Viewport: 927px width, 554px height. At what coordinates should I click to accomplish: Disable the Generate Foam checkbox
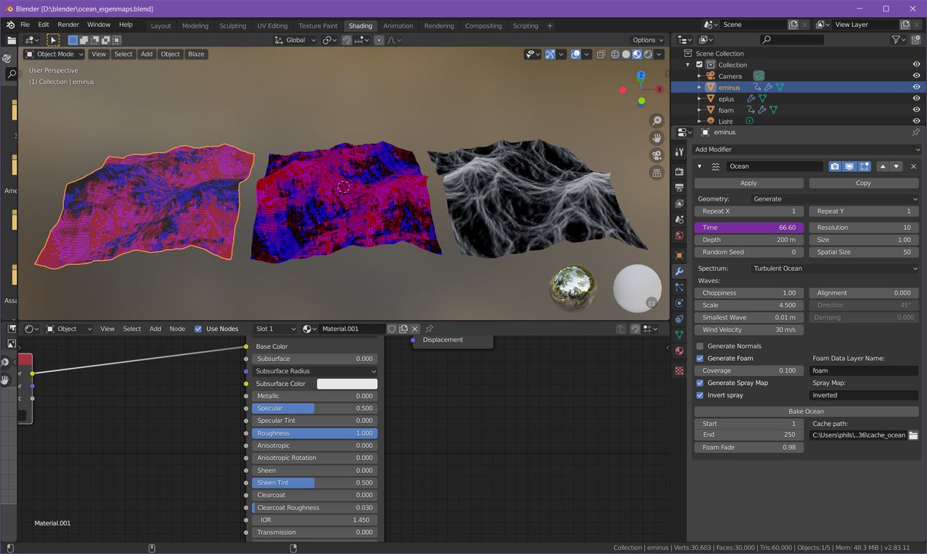click(699, 358)
